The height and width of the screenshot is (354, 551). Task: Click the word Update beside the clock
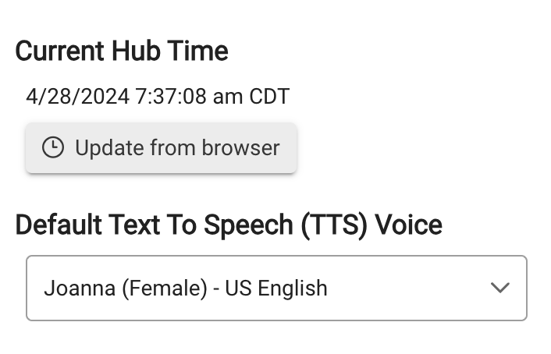coord(109,148)
